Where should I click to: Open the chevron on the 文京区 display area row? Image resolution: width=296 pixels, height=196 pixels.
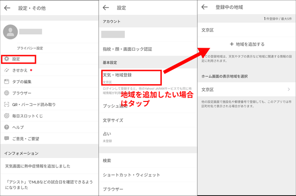click(x=289, y=89)
